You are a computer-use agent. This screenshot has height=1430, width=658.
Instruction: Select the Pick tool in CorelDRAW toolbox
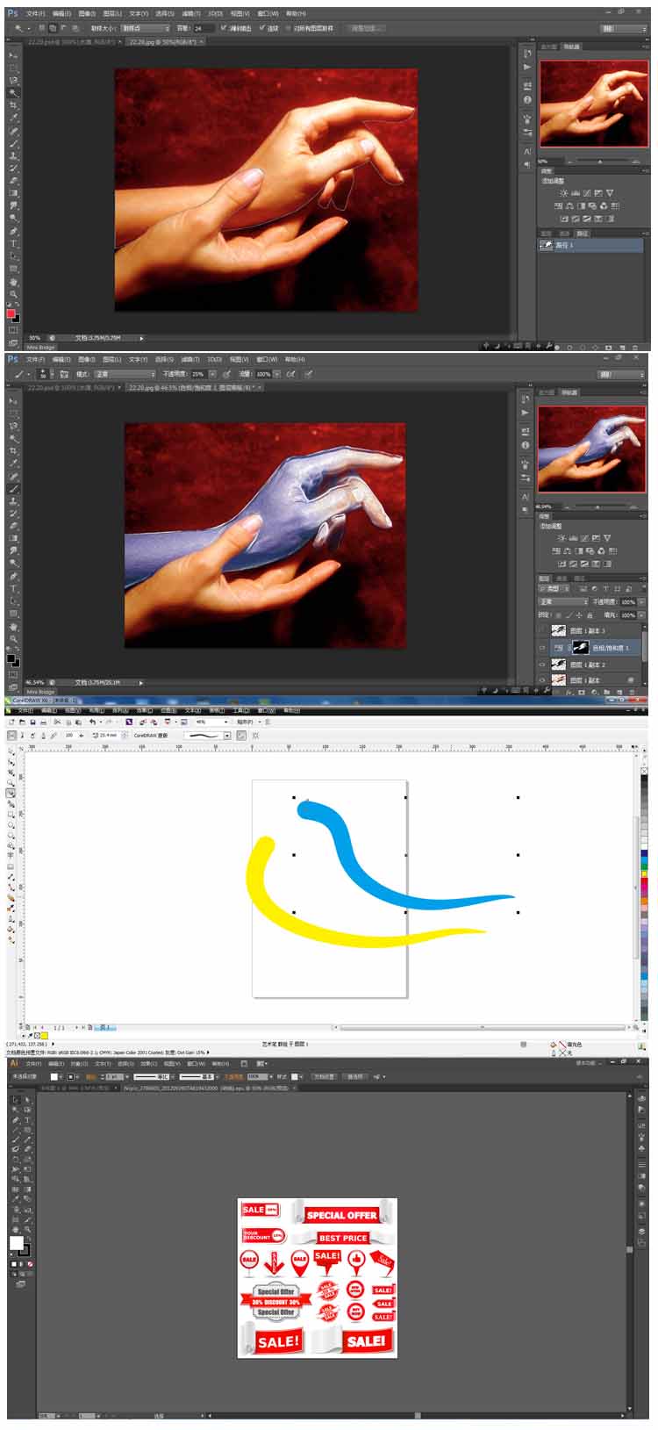click(x=11, y=751)
